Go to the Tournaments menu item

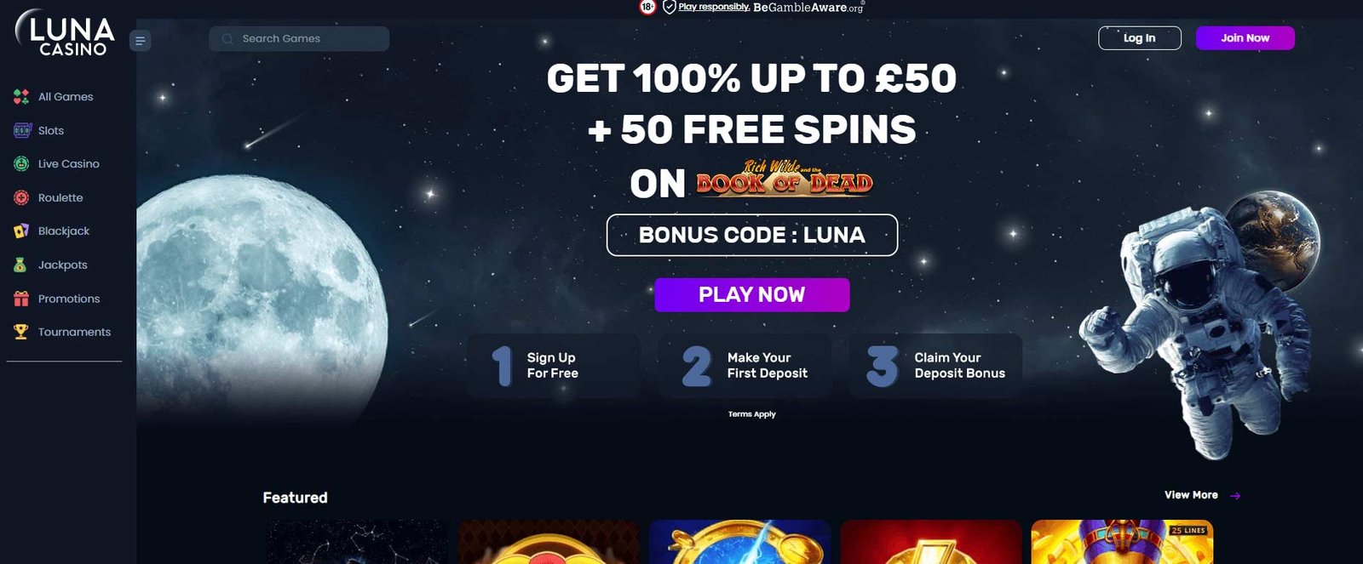click(x=74, y=332)
